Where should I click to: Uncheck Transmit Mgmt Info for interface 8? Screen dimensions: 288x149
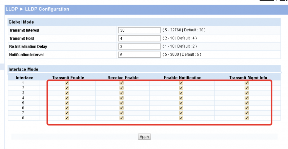pyautogui.click(x=247, y=118)
